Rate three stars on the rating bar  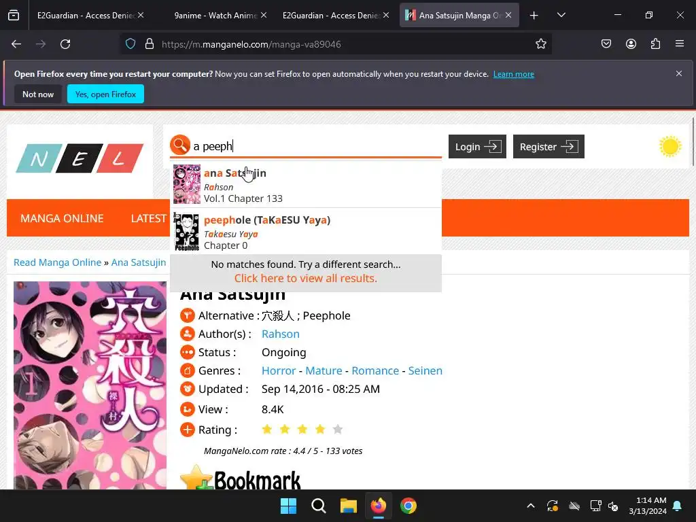pyautogui.click(x=302, y=430)
